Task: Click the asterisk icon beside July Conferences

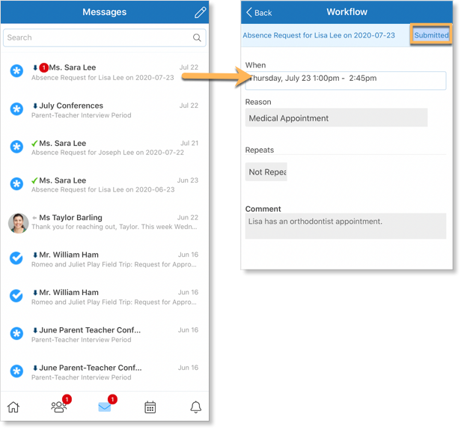Action: [16, 109]
